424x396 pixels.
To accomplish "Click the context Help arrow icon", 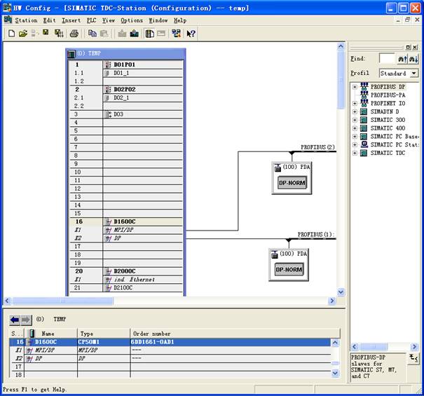I will point(191,33).
